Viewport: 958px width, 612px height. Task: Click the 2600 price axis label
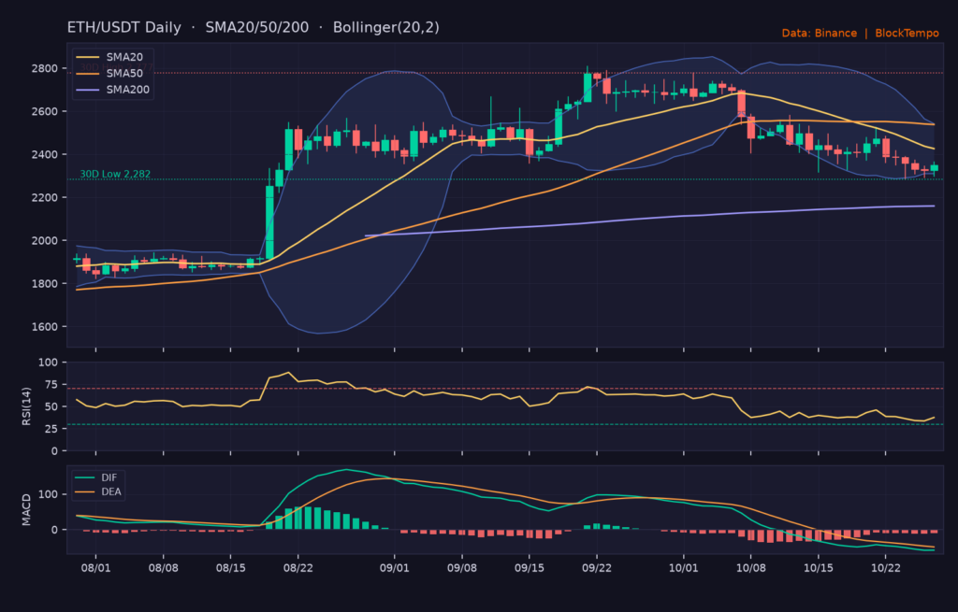point(45,112)
